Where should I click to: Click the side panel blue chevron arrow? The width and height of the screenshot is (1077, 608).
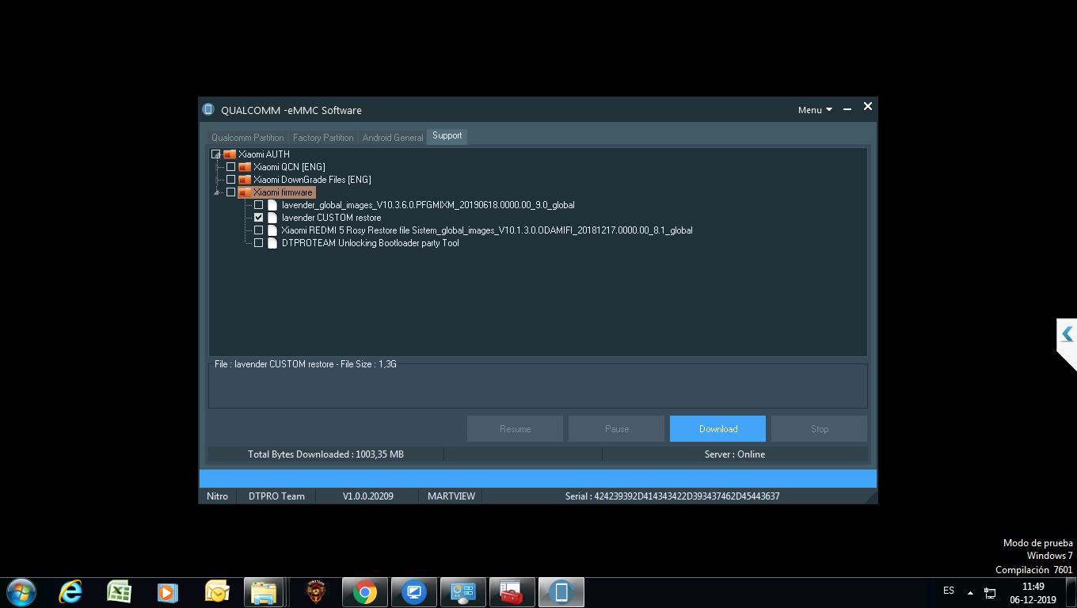pyautogui.click(x=1067, y=334)
